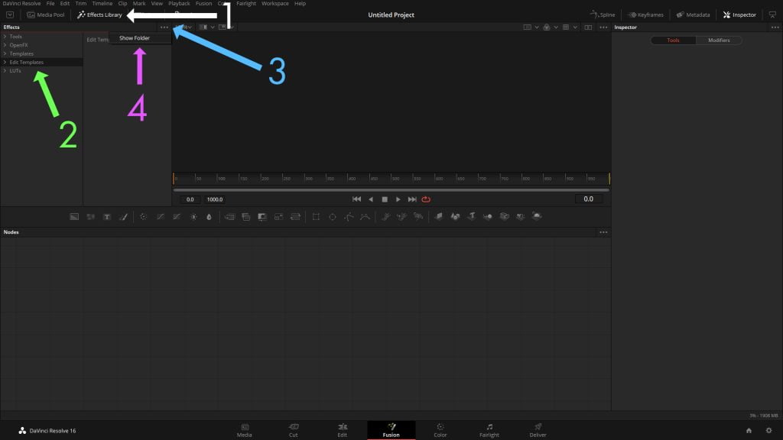Toggle loop playback button
The width and height of the screenshot is (783, 440).
coord(426,199)
